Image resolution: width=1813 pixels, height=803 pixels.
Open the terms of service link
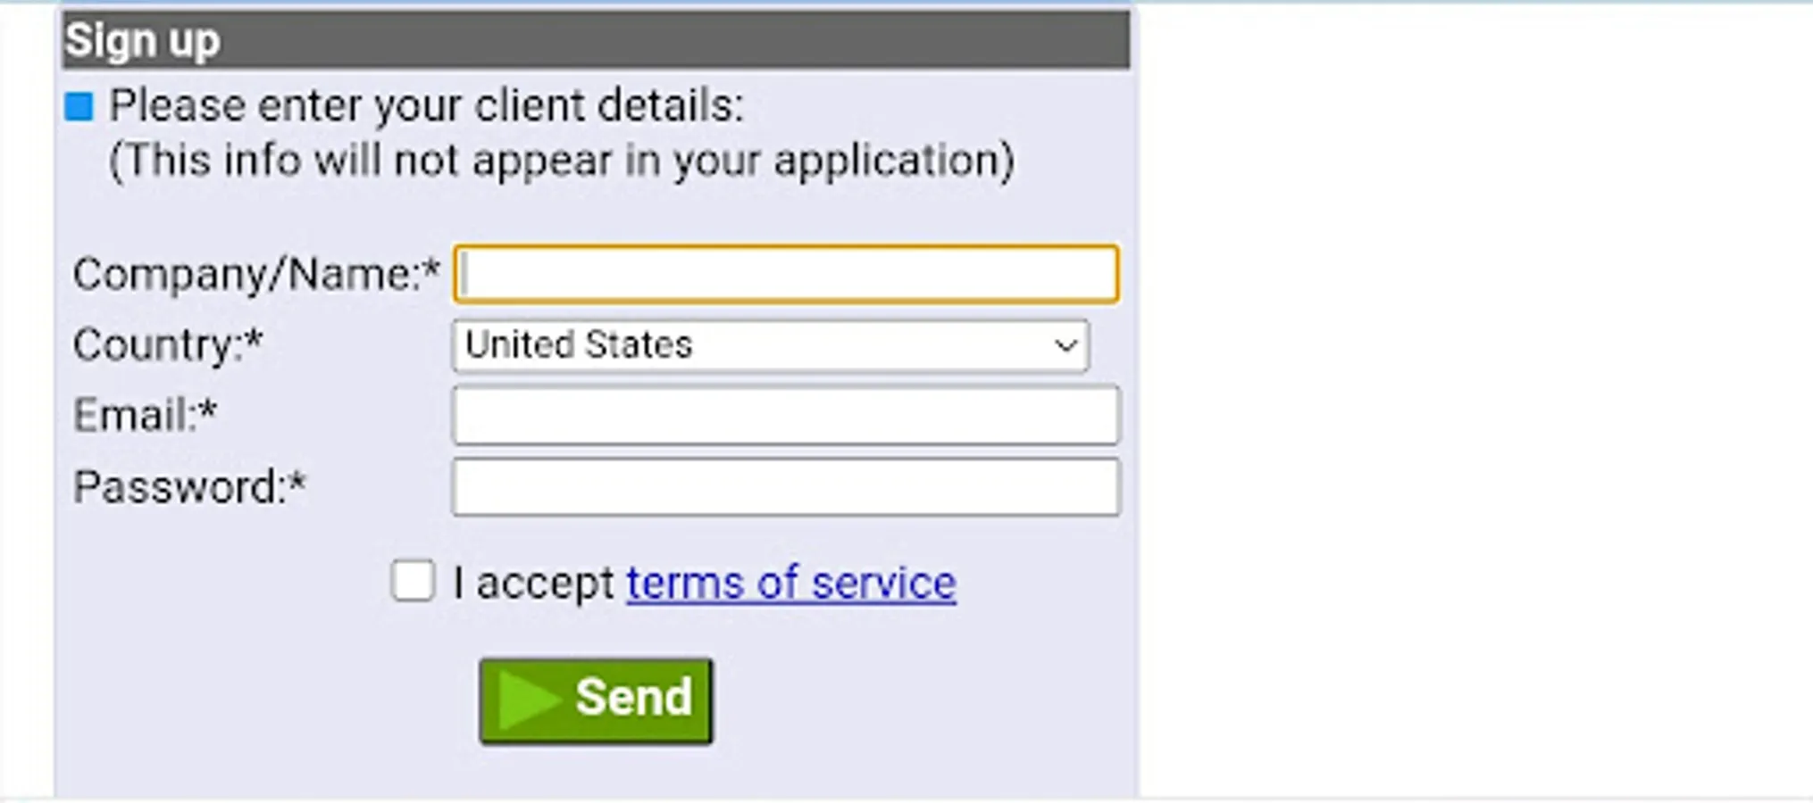coord(790,584)
